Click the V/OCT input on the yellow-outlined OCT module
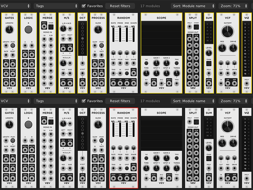The image size is (253, 190). [x=82, y=73]
